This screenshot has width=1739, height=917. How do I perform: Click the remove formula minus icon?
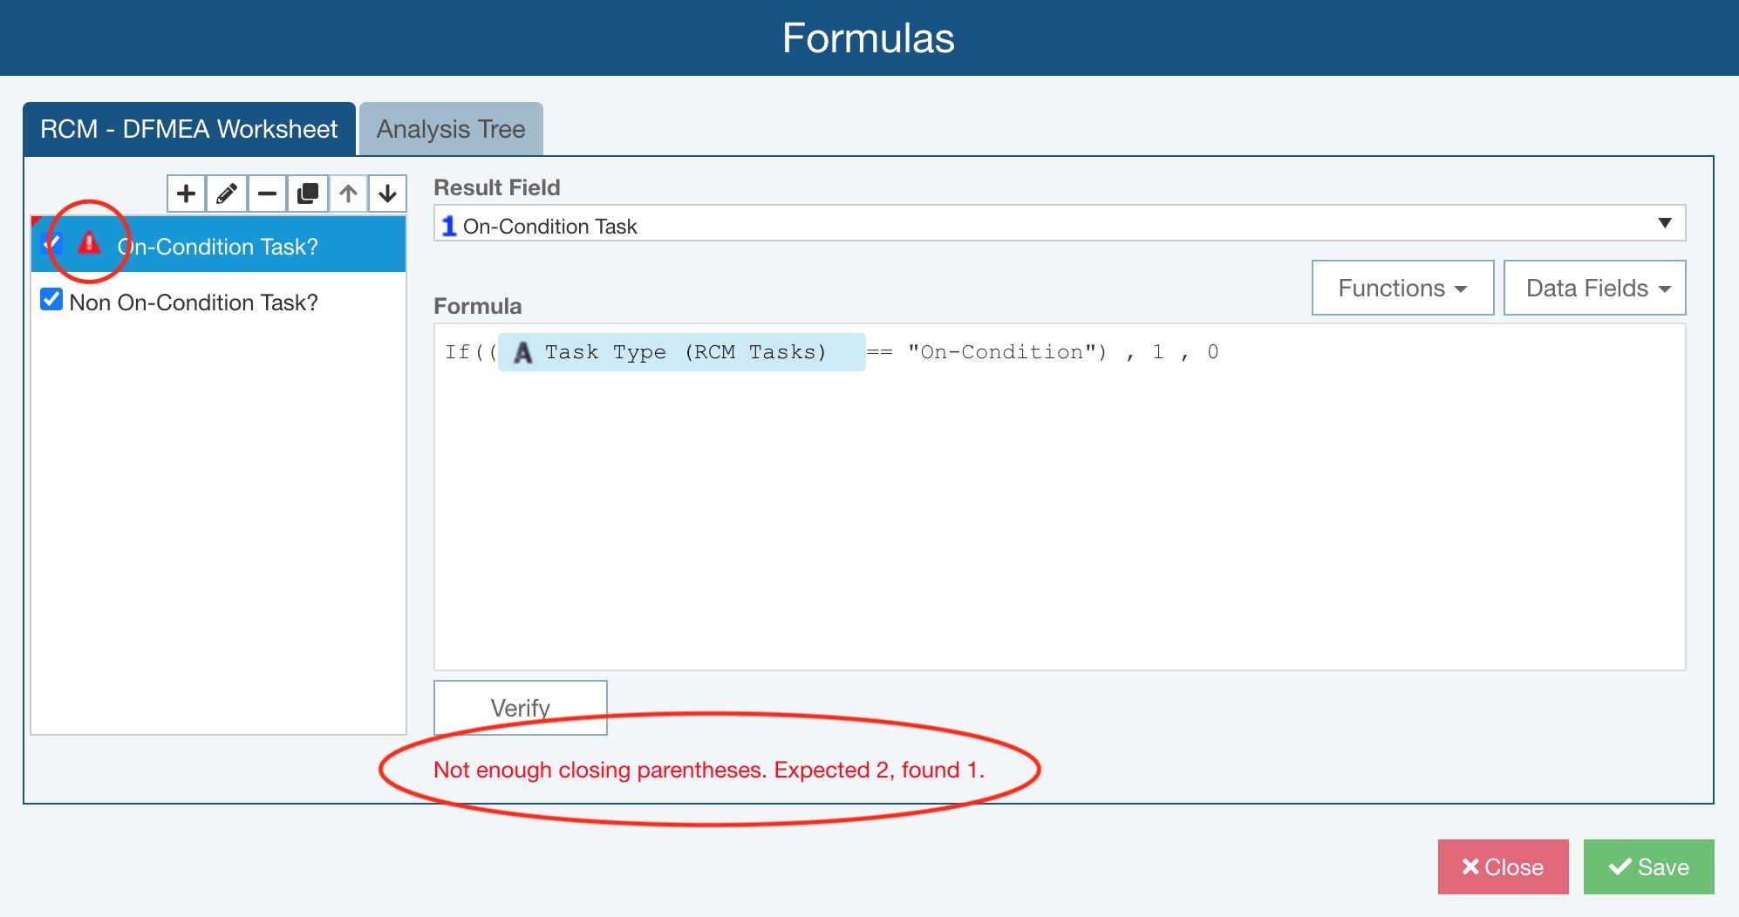[267, 193]
